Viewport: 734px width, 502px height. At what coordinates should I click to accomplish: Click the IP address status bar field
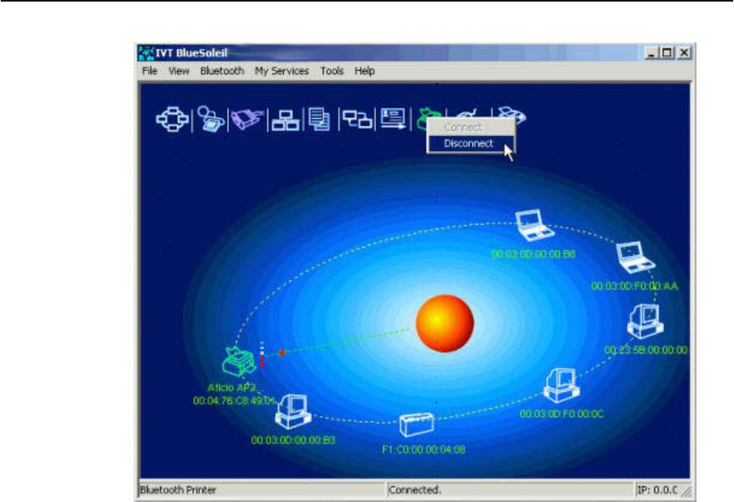tap(657, 490)
